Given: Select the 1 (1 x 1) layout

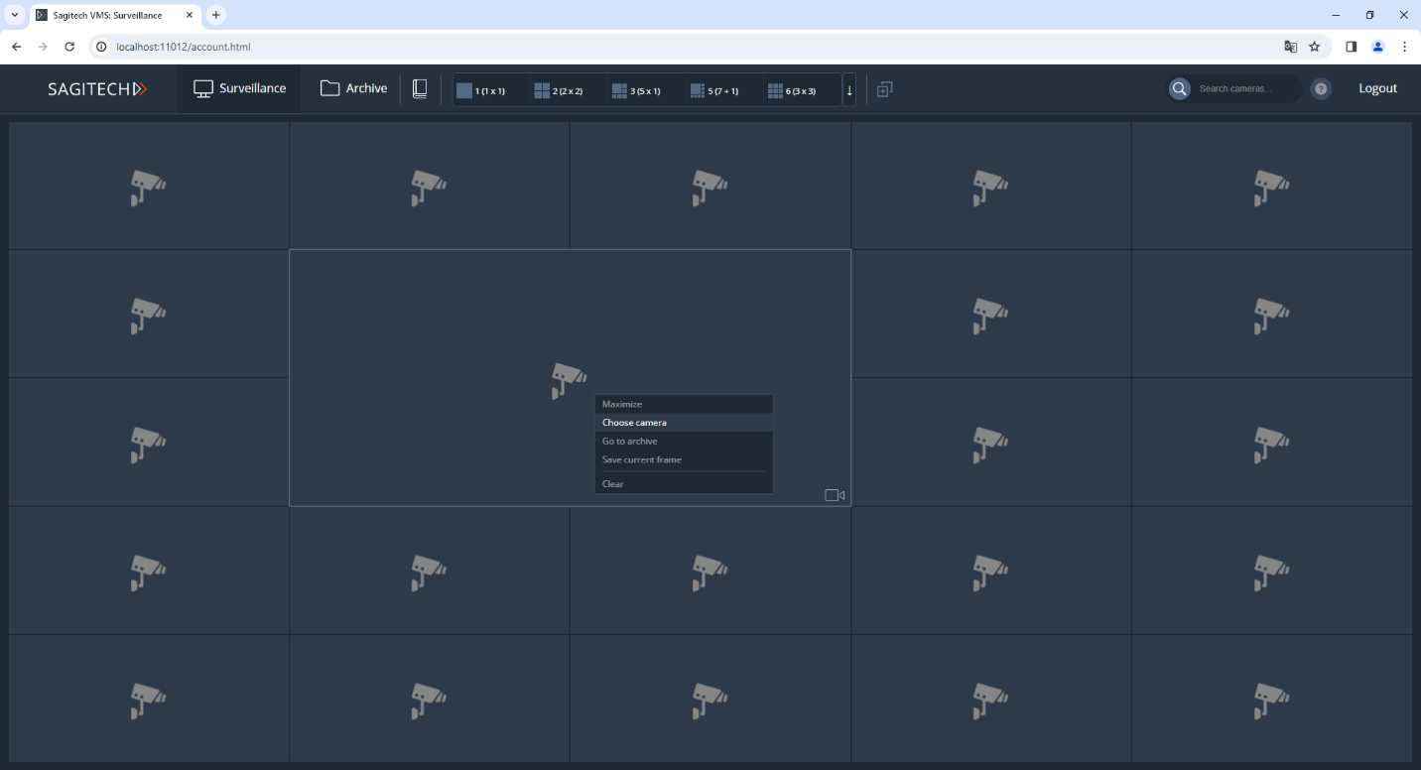Looking at the screenshot, I should pyautogui.click(x=481, y=90).
